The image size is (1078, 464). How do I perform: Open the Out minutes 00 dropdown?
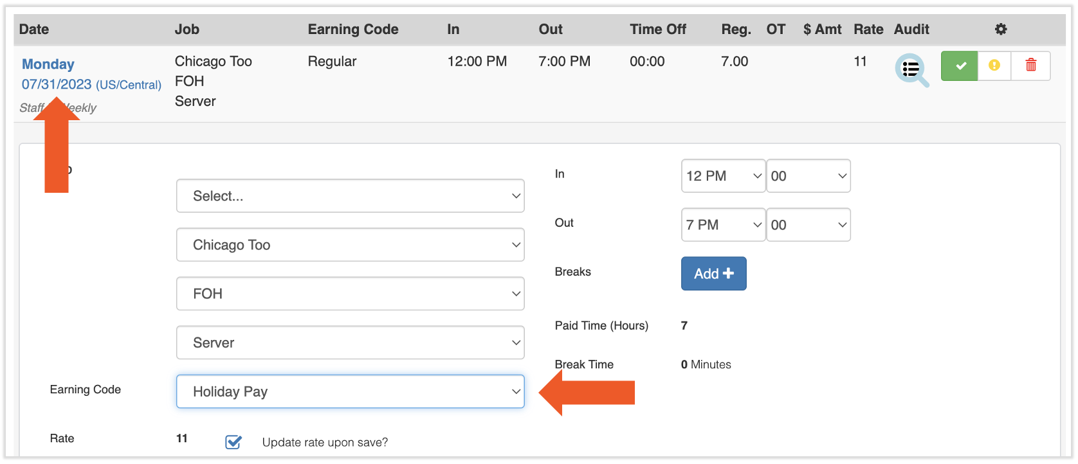pyautogui.click(x=808, y=225)
